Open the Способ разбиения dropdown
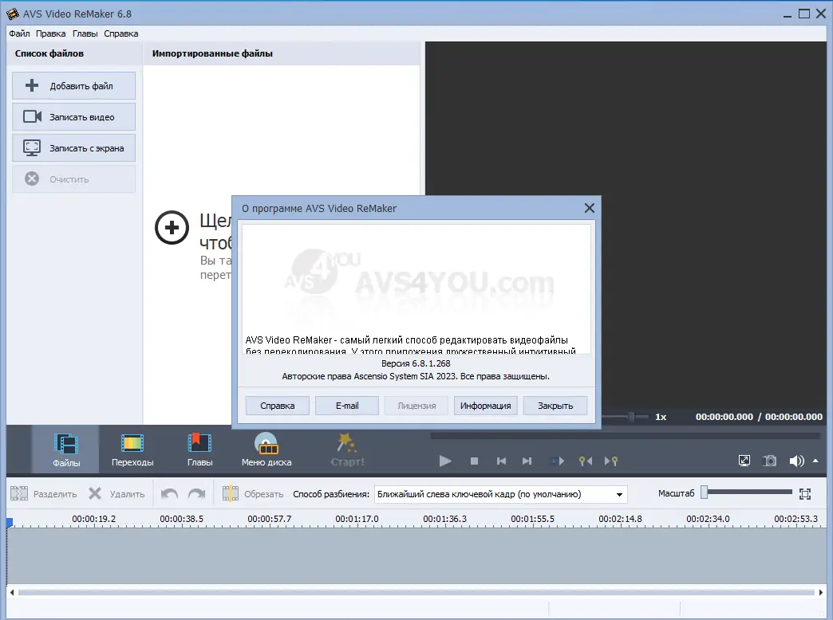This screenshot has height=620, width=833. pyautogui.click(x=618, y=494)
